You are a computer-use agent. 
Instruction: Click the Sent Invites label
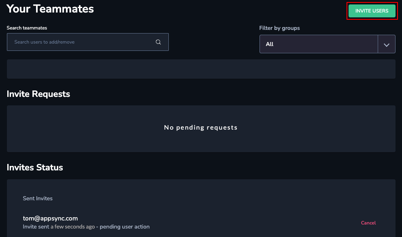pyautogui.click(x=38, y=198)
